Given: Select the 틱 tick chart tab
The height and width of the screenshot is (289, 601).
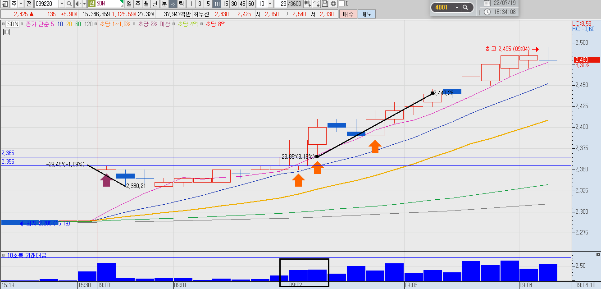Looking at the screenshot, I should point(181,4).
